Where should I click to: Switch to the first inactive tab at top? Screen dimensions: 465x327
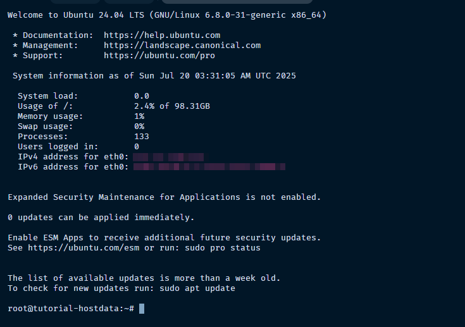point(75,1)
